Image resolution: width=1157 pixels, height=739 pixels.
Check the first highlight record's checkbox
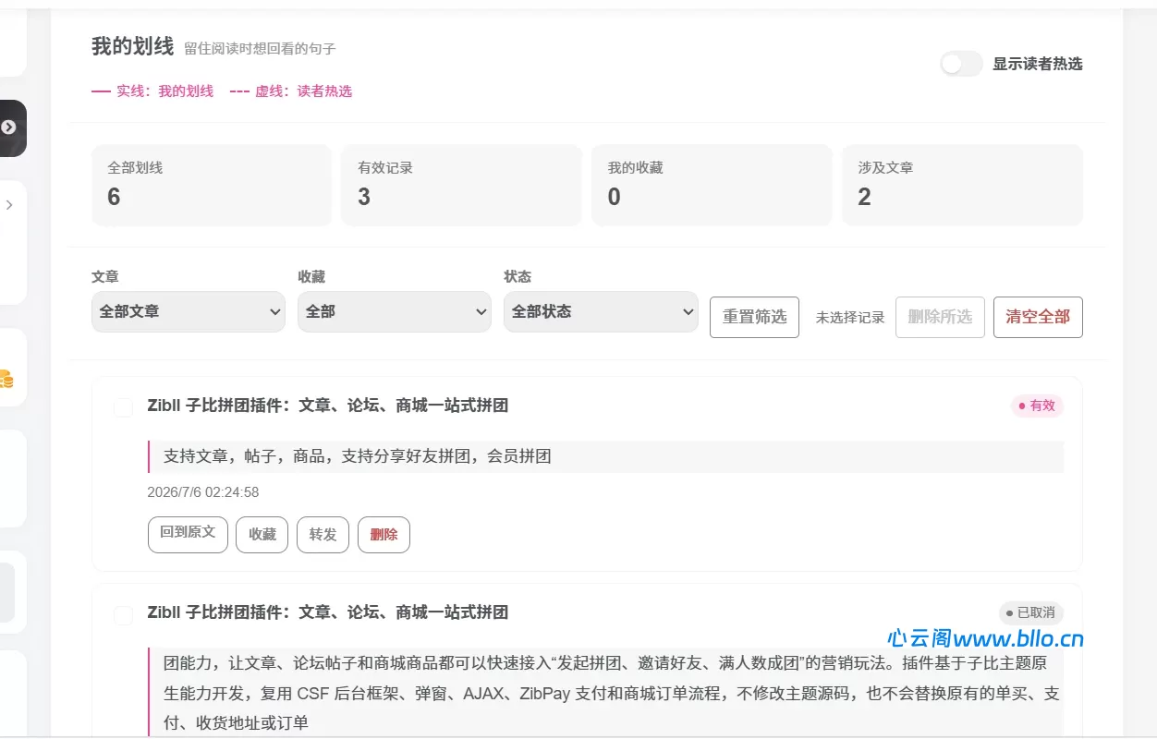click(x=123, y=407)
